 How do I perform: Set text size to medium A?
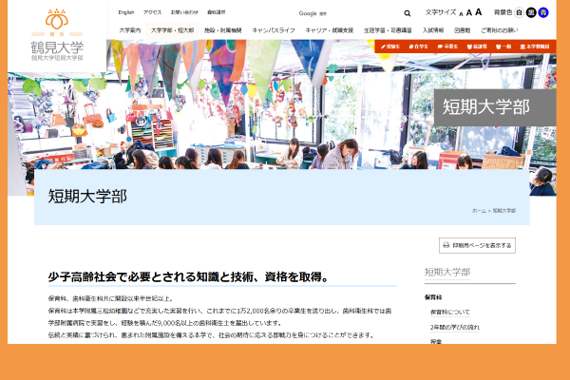tap(469, 13)
